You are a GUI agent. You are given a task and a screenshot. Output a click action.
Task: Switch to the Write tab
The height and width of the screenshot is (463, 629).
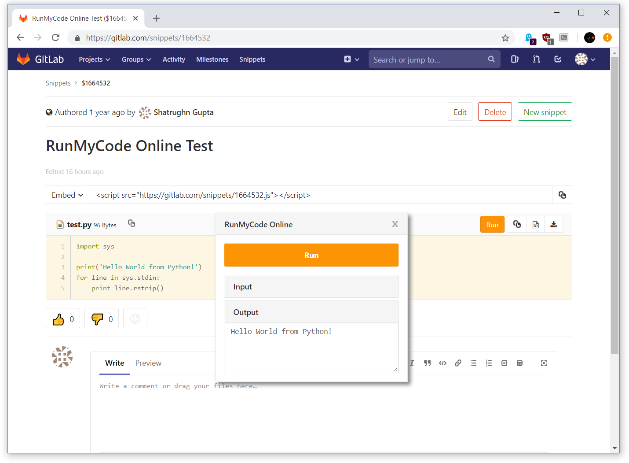pyautogui.click(x=114, y=363)
